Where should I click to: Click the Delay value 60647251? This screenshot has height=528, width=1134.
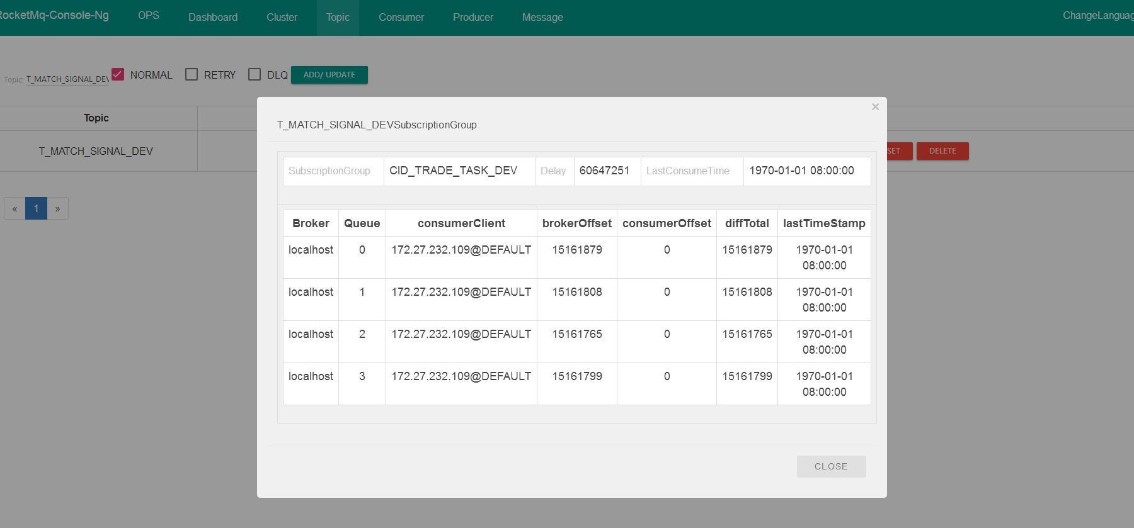tap(604, 171)
